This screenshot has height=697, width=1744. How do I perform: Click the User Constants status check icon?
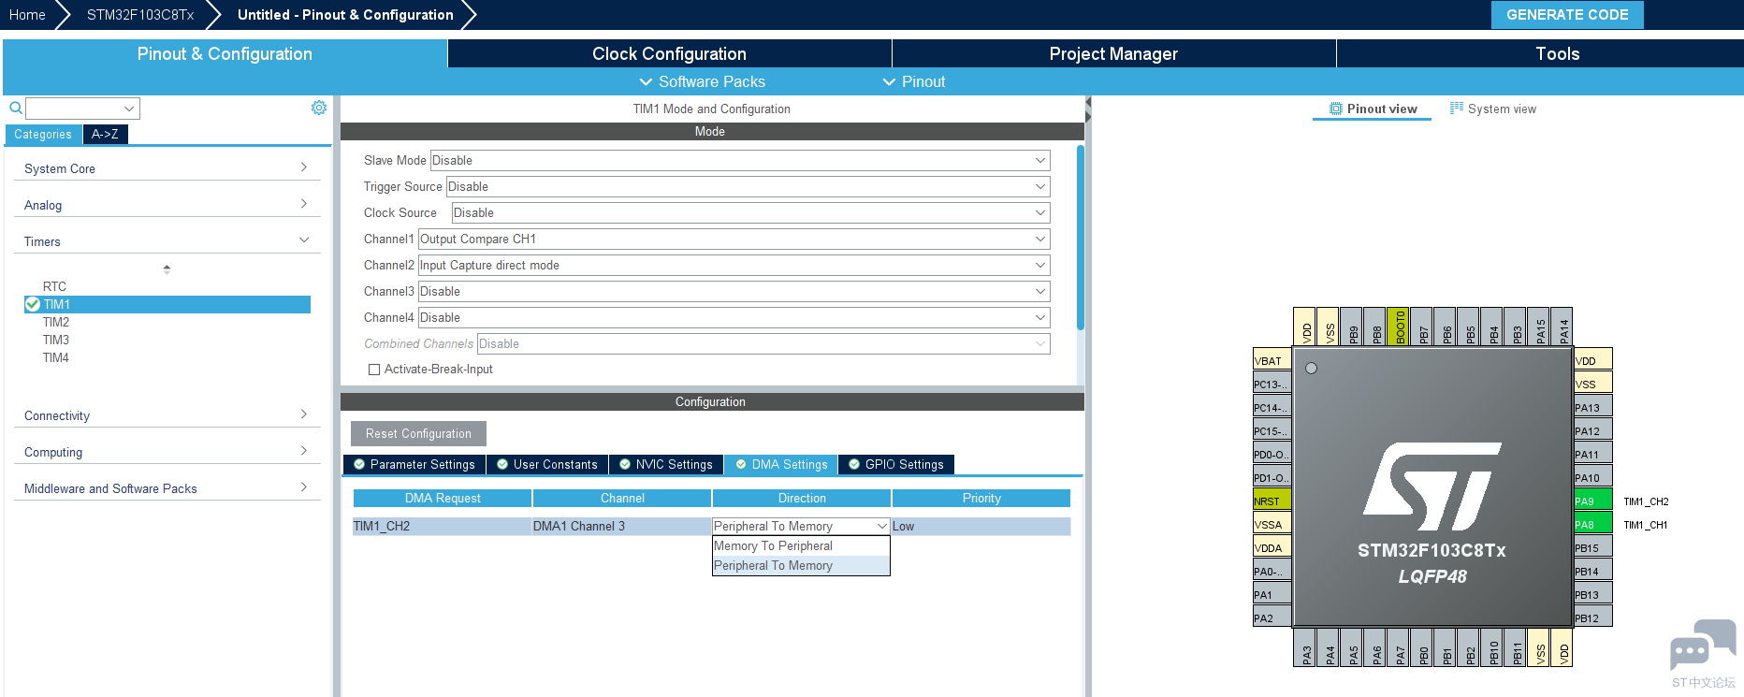(502, 464)
